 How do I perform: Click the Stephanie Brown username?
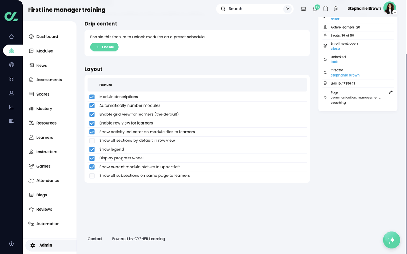(x=364, y=8)
